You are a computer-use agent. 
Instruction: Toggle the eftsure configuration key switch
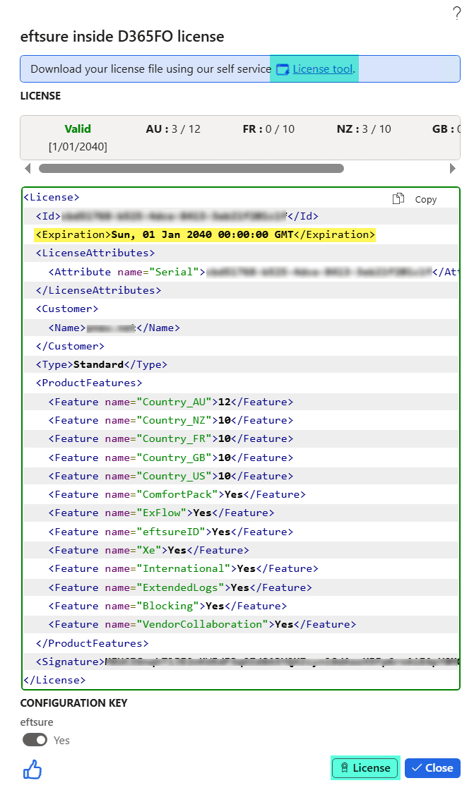coord(35,740)
